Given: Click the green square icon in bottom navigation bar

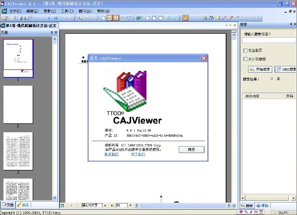Looking at the screenshot, I should pyautogui.click(x=62, y=205).
